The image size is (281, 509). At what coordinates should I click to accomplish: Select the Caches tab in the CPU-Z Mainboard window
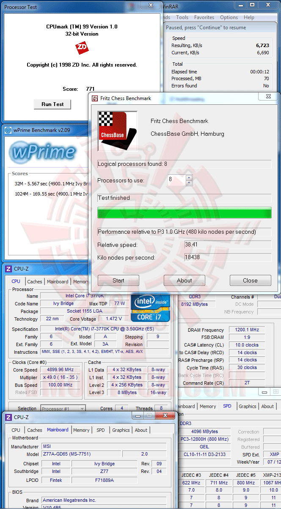tap(35, 430)
